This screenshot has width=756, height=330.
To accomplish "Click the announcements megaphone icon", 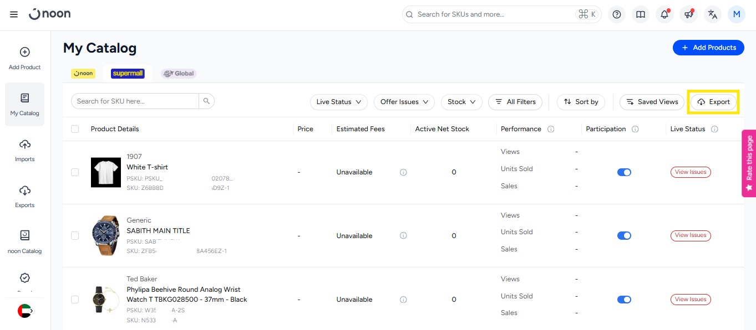I will click(688, 14).
